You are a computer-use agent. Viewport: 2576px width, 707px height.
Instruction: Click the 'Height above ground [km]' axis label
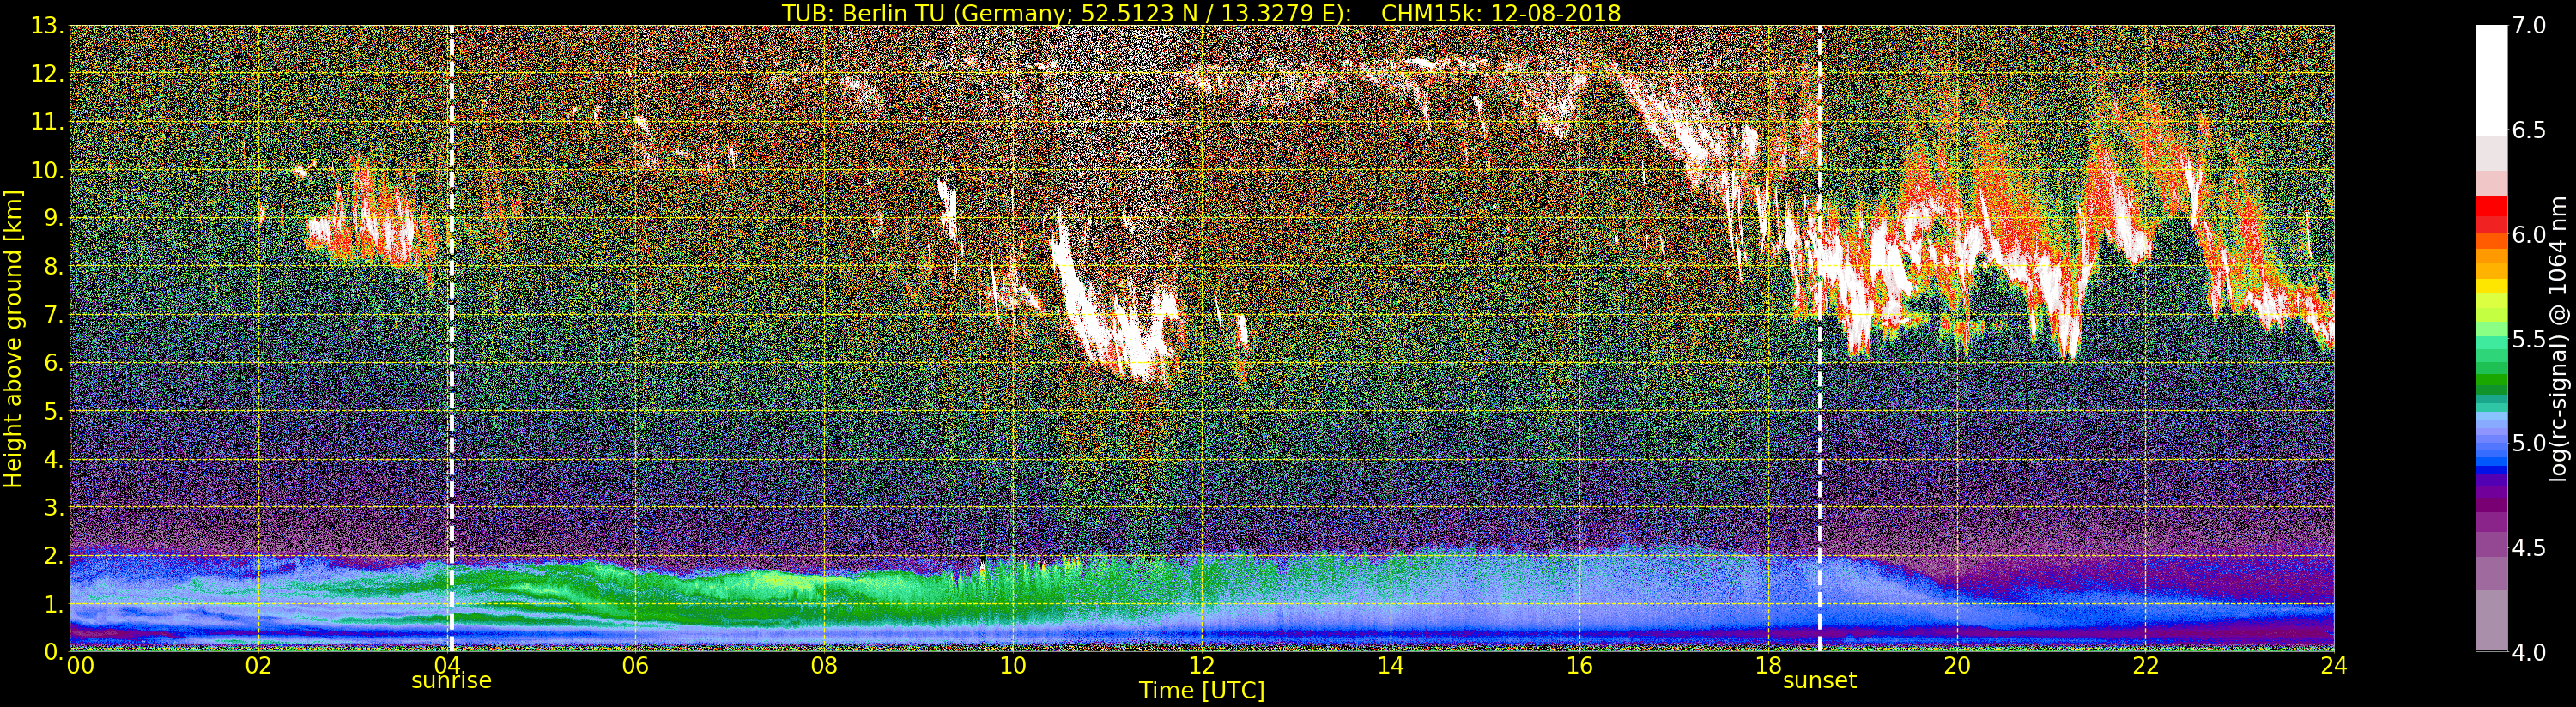13,338
